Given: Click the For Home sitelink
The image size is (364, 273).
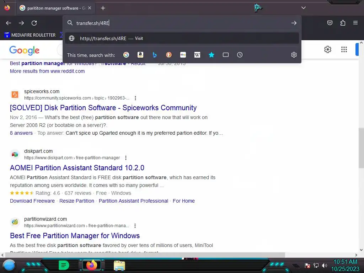Looking at the screenshot, I should point(184,201).
